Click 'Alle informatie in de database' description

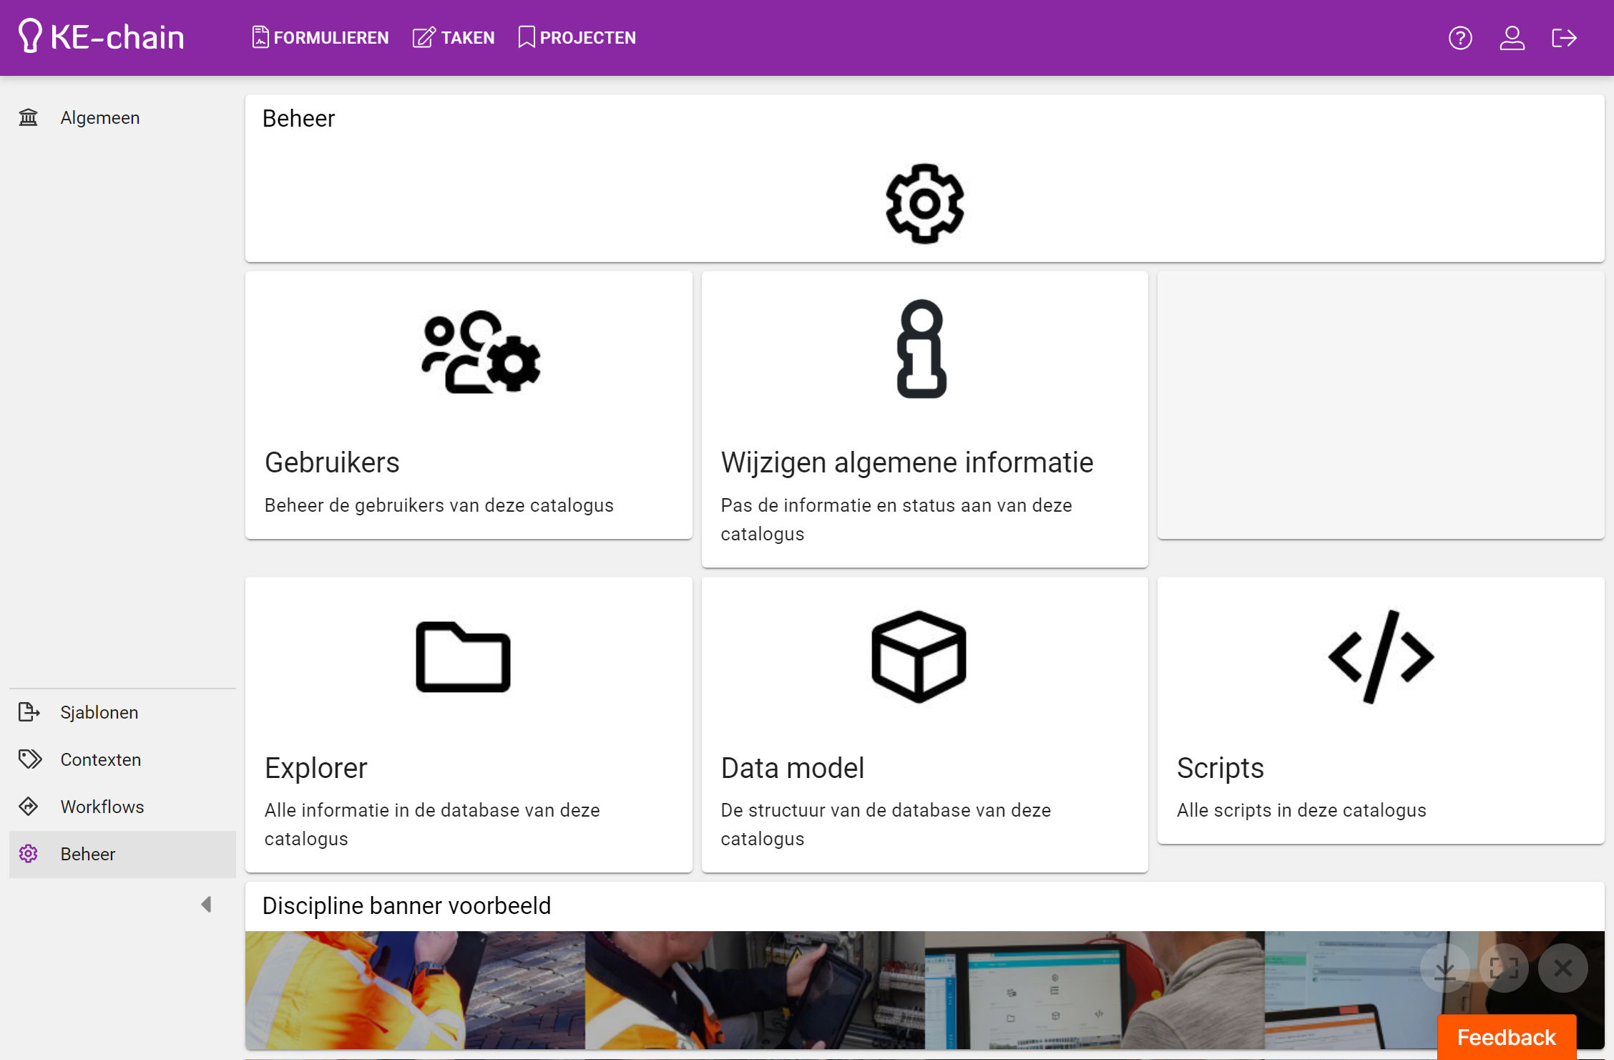click(432, 825)
